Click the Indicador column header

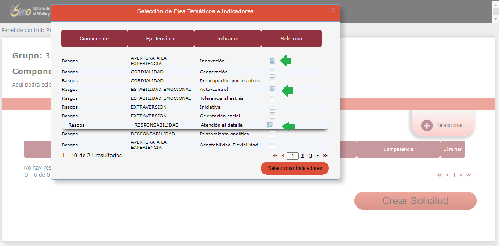tap(228, 39)
